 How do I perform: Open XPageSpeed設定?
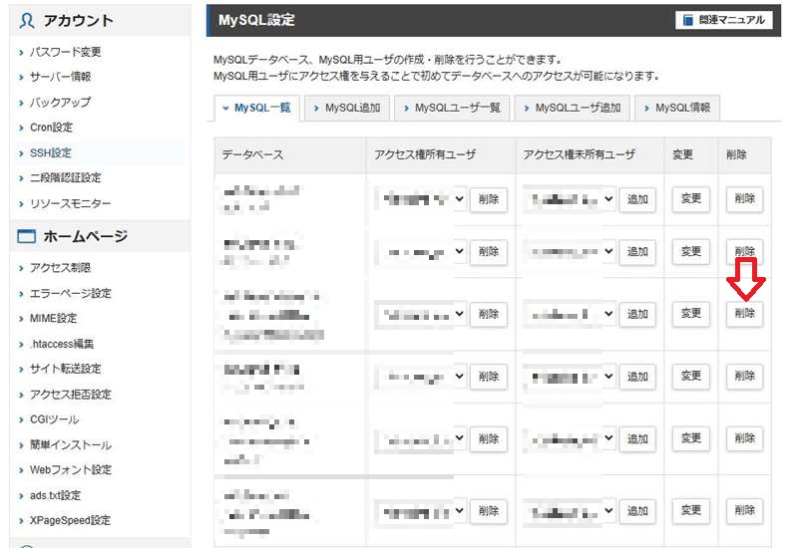pyautogui.click(x=70, y=520)
